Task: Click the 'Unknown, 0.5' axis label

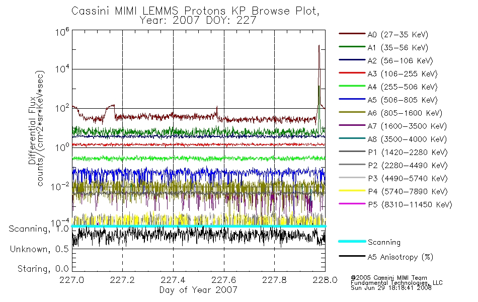Action: pos(39,249)
